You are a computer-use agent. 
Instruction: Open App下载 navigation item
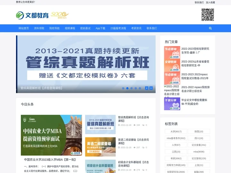[100, 28]
